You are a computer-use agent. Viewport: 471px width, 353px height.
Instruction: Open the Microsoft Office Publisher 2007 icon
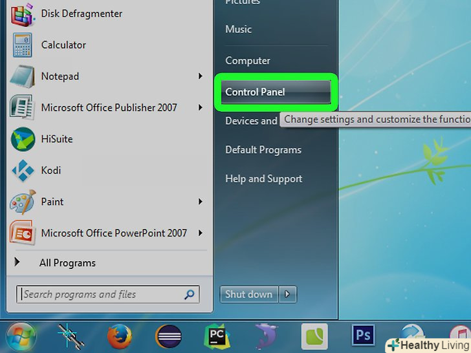coord(22,108)
